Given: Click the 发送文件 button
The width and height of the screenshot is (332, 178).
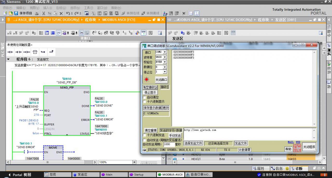Looking at the screenshot, I should pyautogui.click(x=241, y=143).
